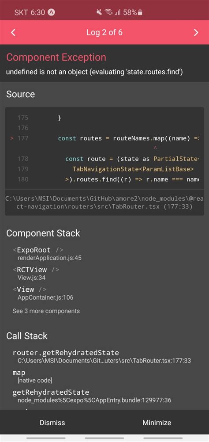Tap the Expo logo icon in status bar
The height and width of the screenshot is (442, 209).
52,12
